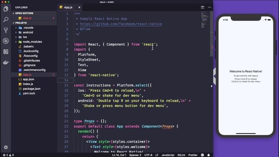Open the .gitattributes file

click(31, 61)
